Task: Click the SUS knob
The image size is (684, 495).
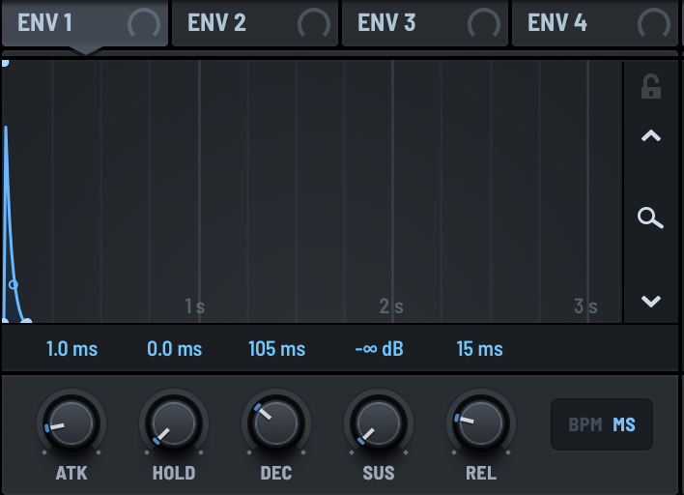Action: pyautogui.click(x=379, y=423)
